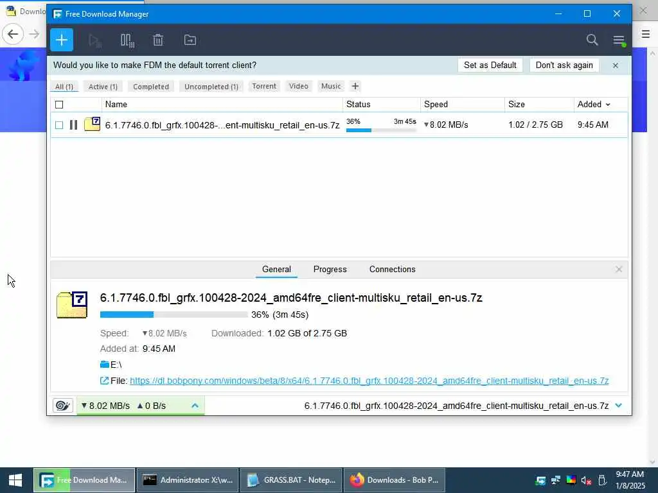Click the 9:45 AM added time cell
The image size is (658, 493).
tap(593, 125)
